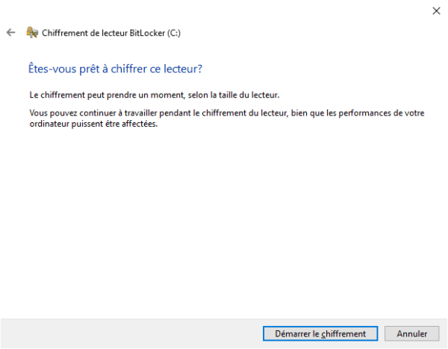Screen dimensions: 448x349
Task: Click the empty white area below the text
Action: tap(224, 222)
